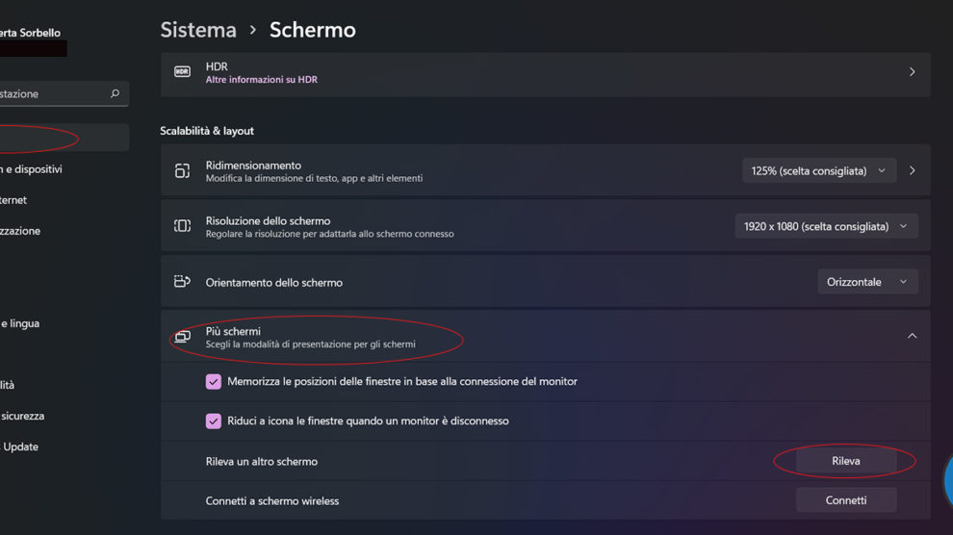
Task: Click the Più schermi monitors icon
Action: (182, 337)
